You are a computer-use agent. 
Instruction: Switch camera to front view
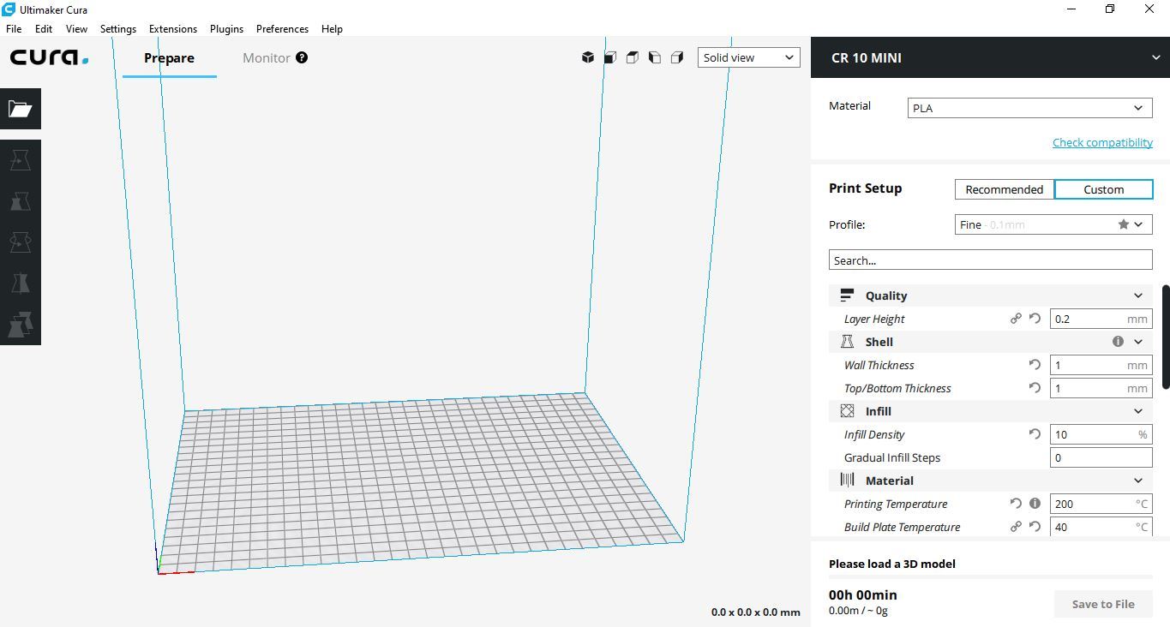click(x=609, y=57)
